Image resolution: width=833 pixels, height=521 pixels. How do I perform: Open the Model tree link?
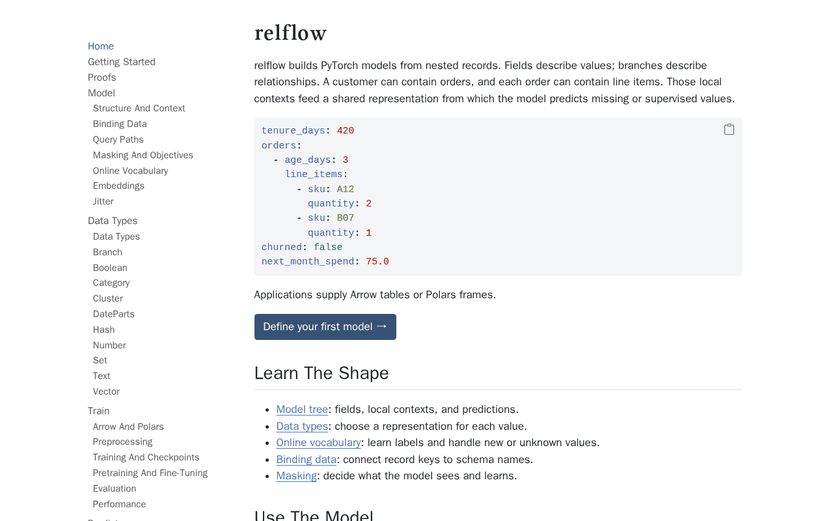click(x=302, y=410)
